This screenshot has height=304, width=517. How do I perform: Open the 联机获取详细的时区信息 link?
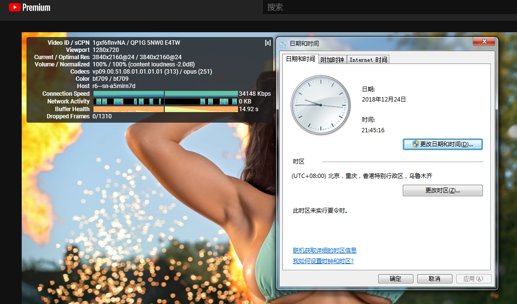(x=324, y=251)
